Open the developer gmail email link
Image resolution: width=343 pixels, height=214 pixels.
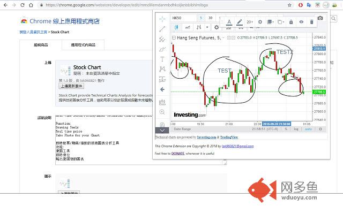238,146
